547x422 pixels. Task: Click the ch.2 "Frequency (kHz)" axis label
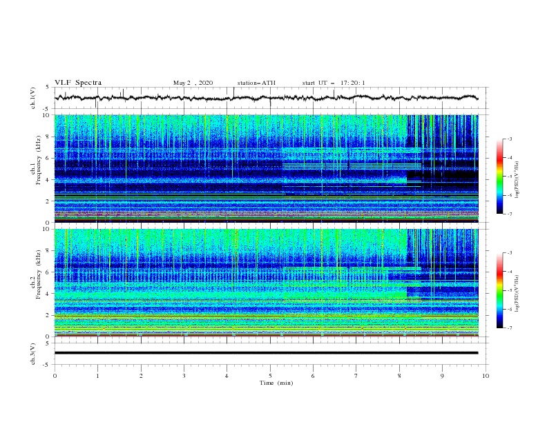pos(39,274)
